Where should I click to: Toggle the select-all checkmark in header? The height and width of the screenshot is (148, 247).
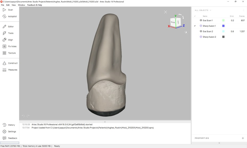click(195, 16)
